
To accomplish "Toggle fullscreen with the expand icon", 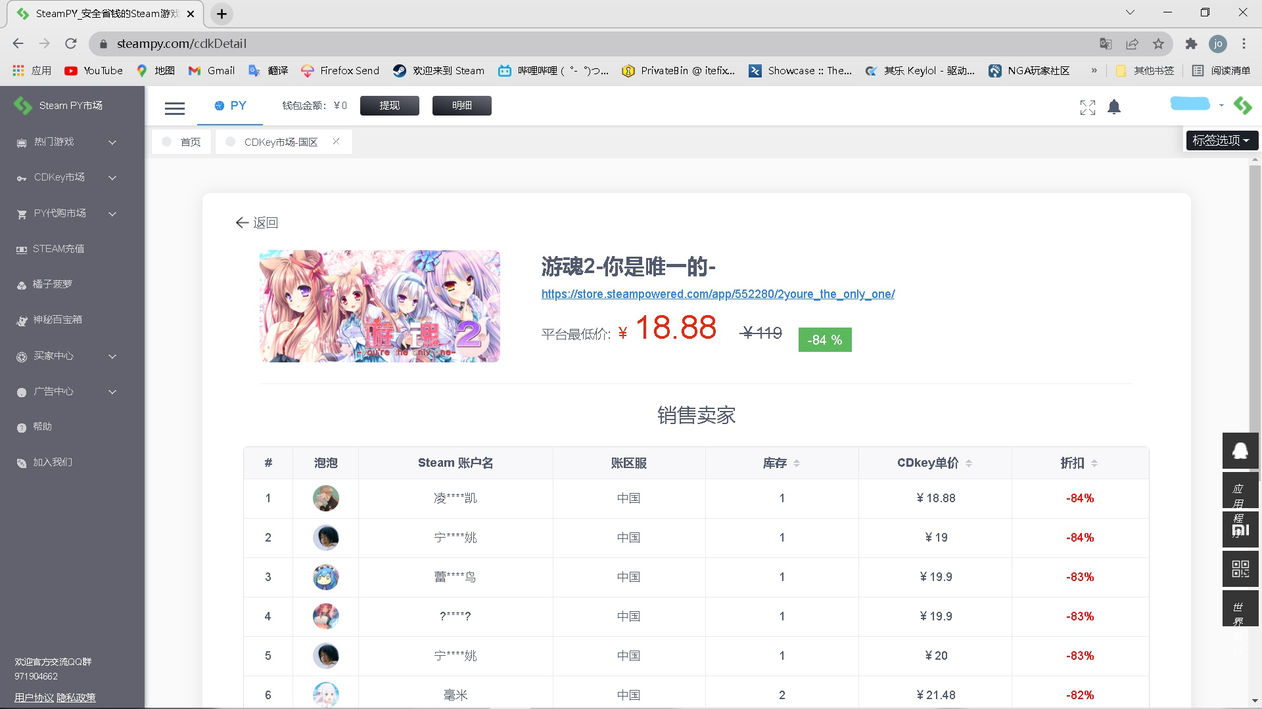I will [x=1087, y=107].
